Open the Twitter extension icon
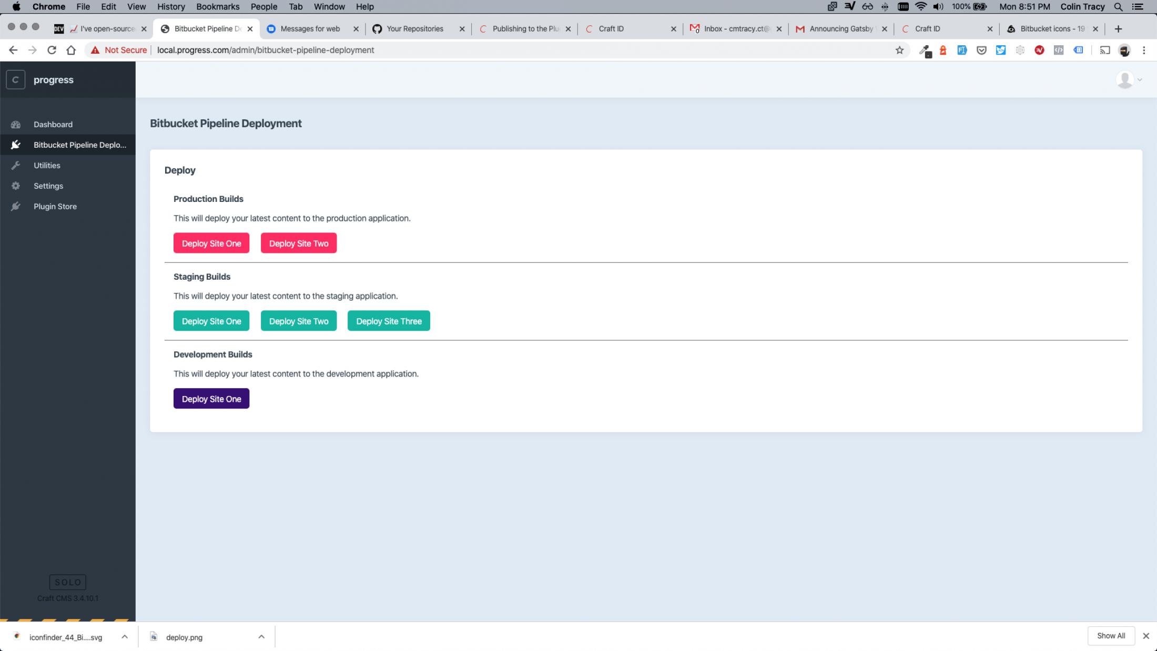1157x651 pixels. click(1001, 50)
